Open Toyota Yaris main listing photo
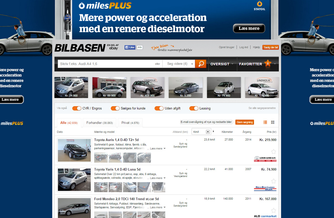The width and height of the screenshot is (334, 218). 74,180
